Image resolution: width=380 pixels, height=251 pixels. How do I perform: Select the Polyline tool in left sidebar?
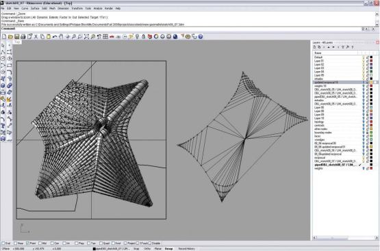coord(3,52)
